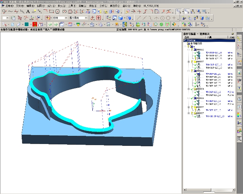The height and width of the screenshot is (194, 243).
Task: Open the history clock sidebar tab
Action: coord(239,99)
